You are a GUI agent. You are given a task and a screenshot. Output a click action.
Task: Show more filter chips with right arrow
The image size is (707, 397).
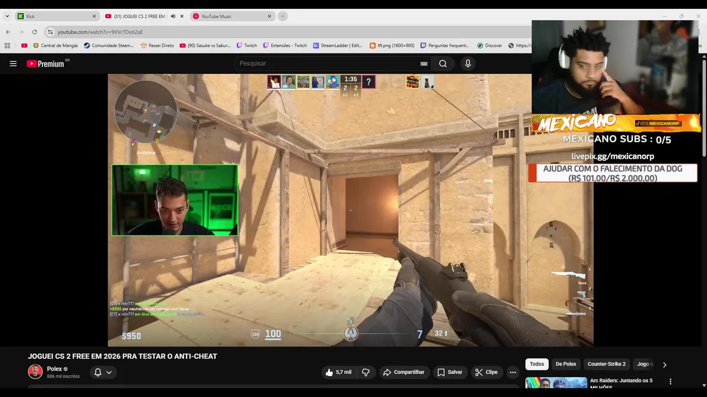(x=664, y=364)
